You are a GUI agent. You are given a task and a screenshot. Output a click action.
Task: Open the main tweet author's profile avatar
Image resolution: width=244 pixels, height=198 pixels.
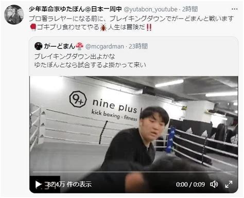coord(14,14)
